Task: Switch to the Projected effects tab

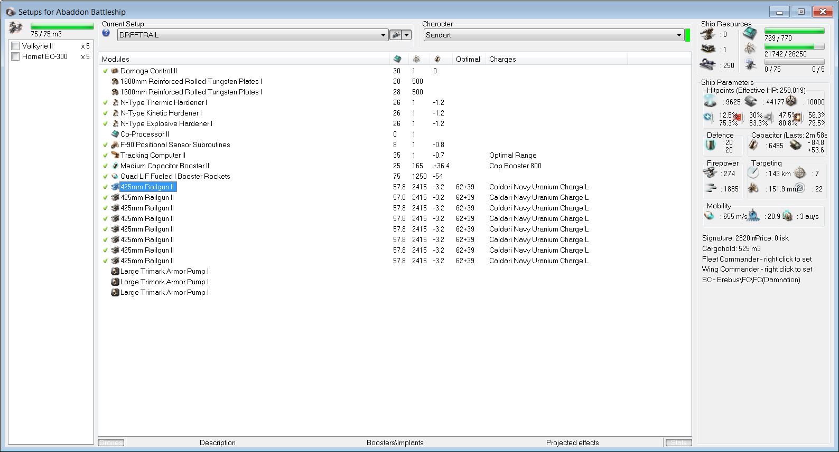Action: [573, 443]
